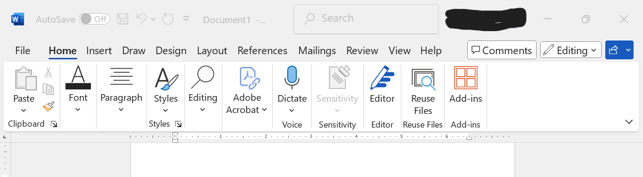643x177 pixels.
Task: Click the Copy icon in Clipboard
Action: pos(48,89)
